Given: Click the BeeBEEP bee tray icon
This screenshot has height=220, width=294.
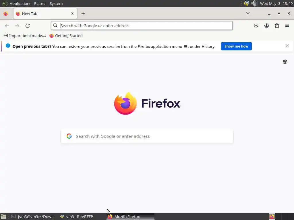Looking at the screenshot, I should click(x=246, y=3).
